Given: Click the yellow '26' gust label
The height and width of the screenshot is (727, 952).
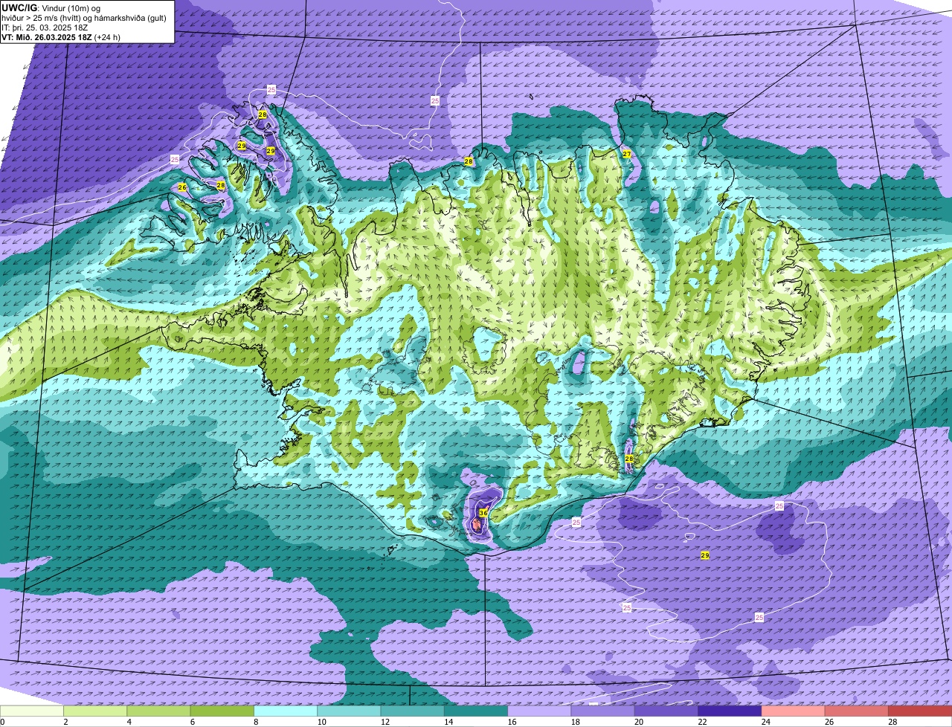Looking at the screenshot, I should [182, 187].
